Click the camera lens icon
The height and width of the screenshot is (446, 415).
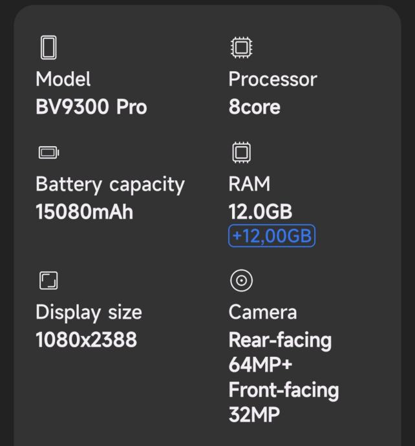241,281
